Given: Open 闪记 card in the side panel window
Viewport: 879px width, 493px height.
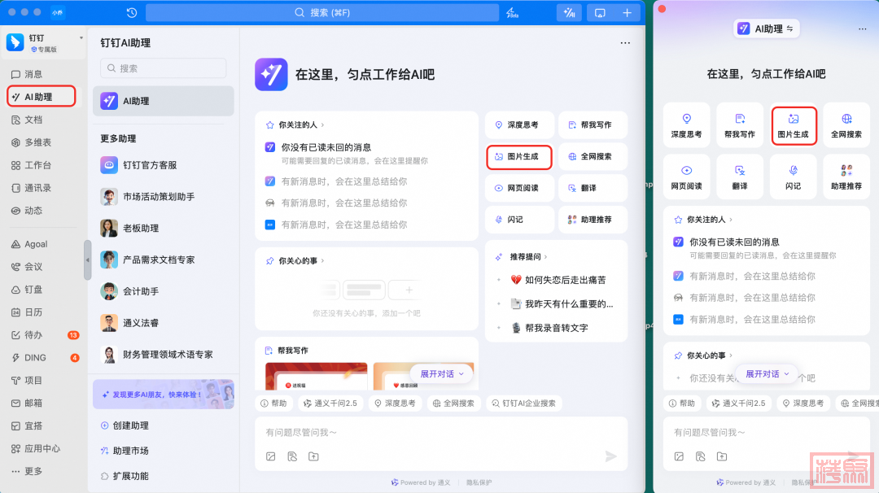Looking at the screenshot, I should pos(793,177).
